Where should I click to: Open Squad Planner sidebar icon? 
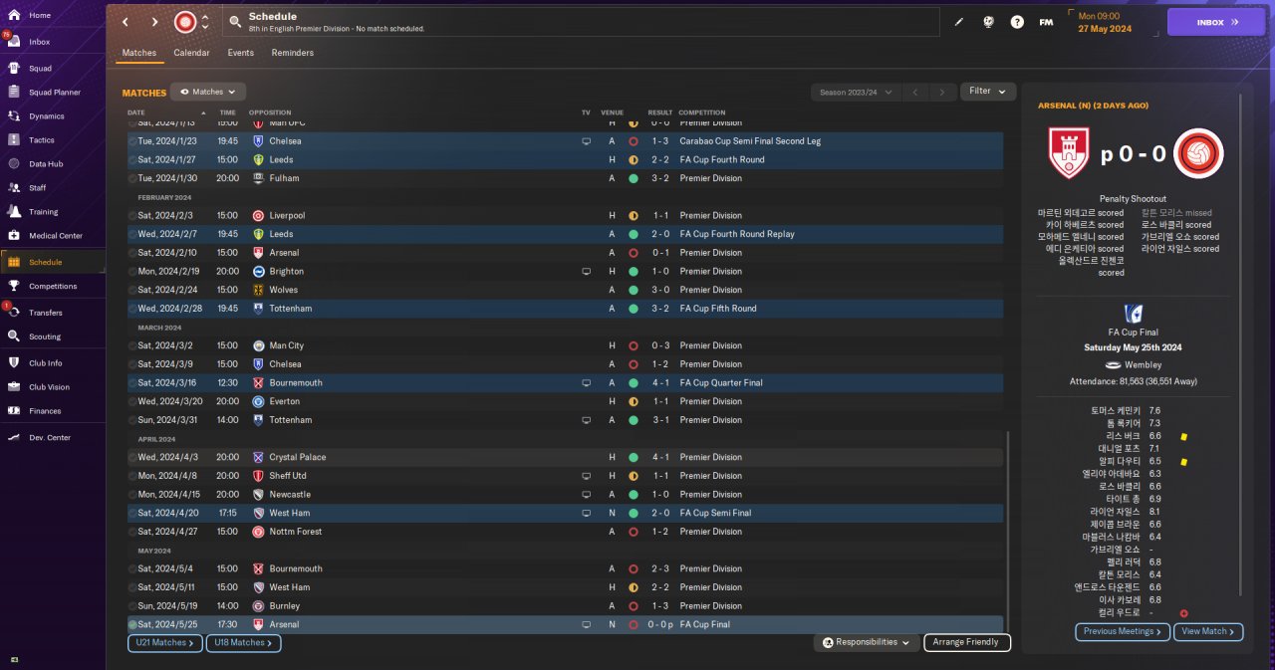coord(14,93)
